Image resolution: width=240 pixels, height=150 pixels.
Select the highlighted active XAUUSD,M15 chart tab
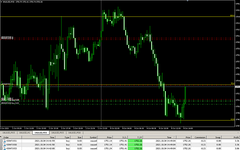[41, 133]
